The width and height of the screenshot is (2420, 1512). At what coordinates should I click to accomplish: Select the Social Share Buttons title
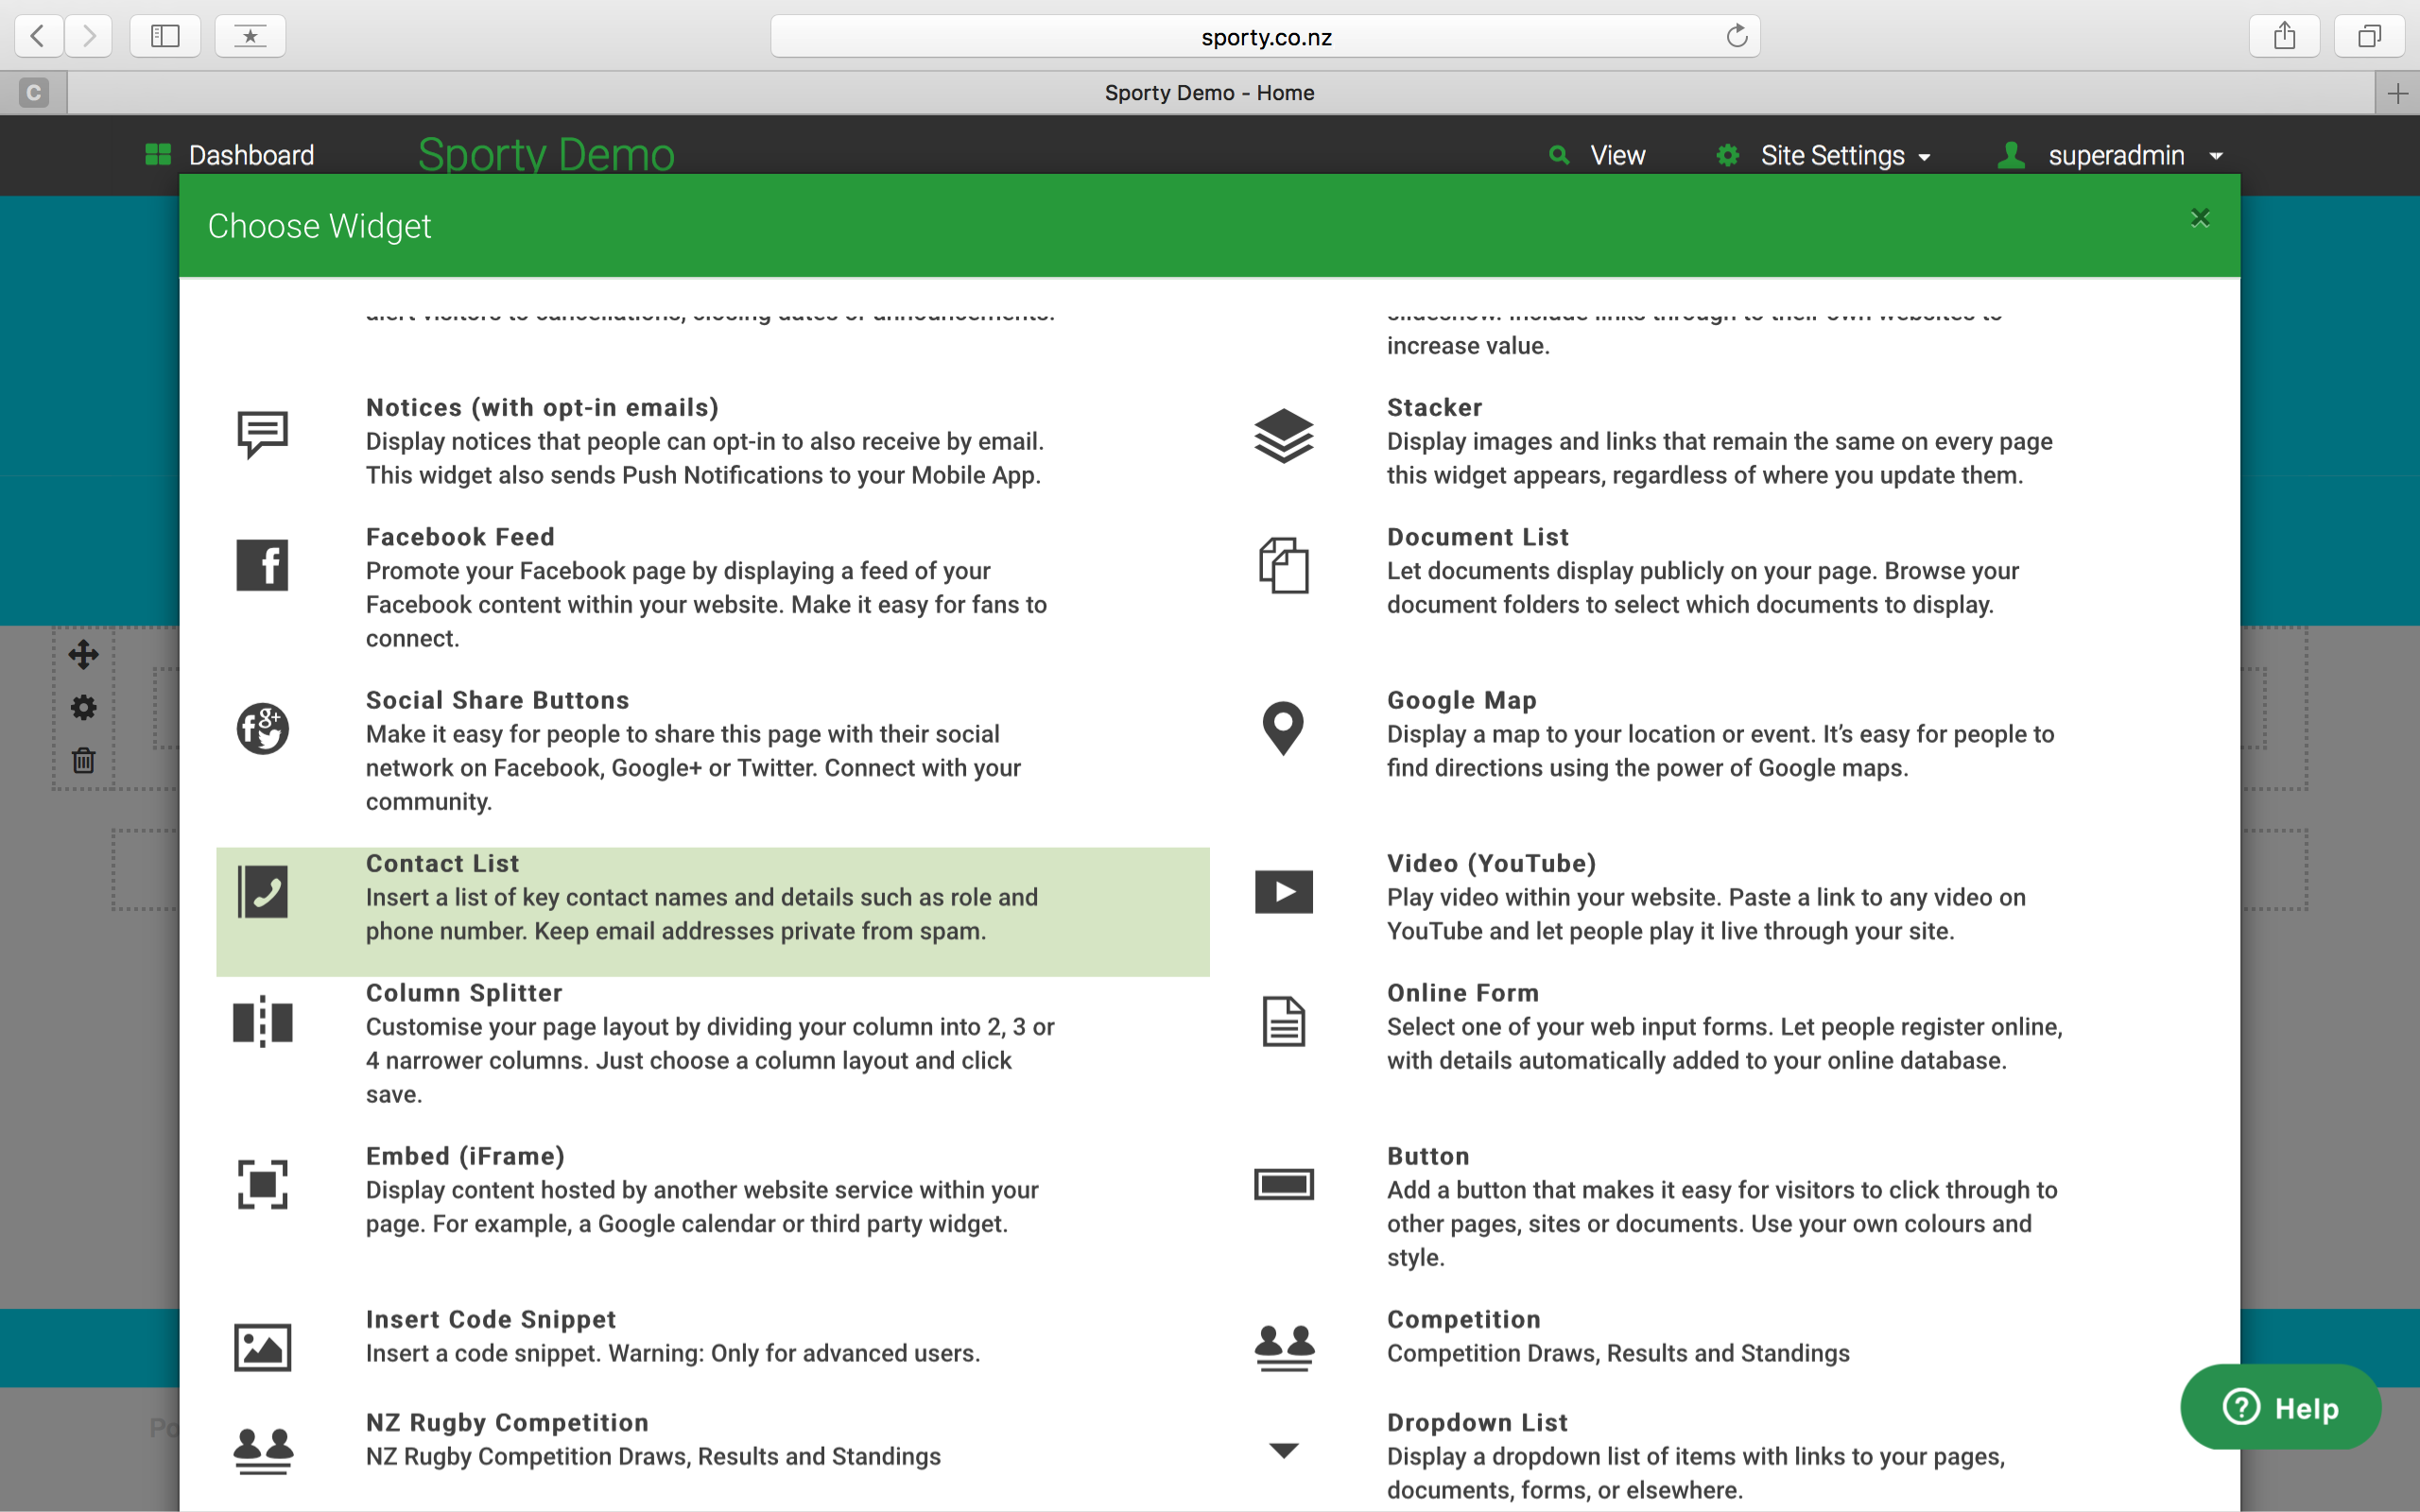tap(497, 700)
